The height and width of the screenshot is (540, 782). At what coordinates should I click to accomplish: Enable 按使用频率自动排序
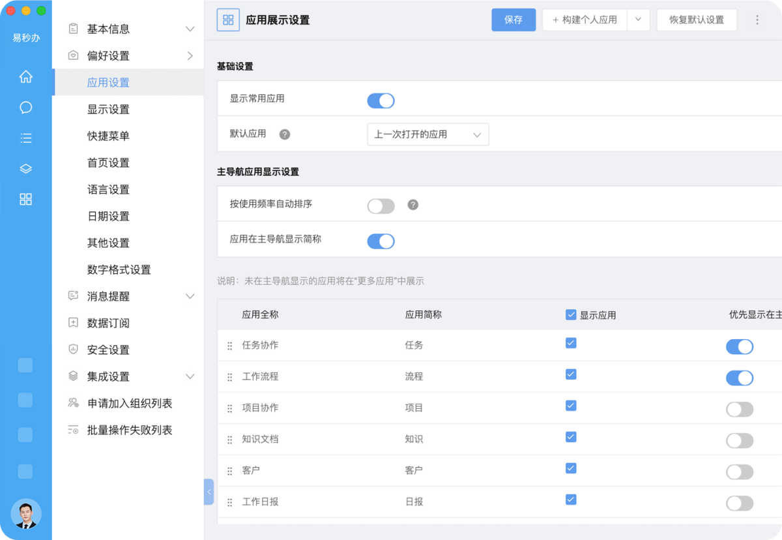point(381,205)
